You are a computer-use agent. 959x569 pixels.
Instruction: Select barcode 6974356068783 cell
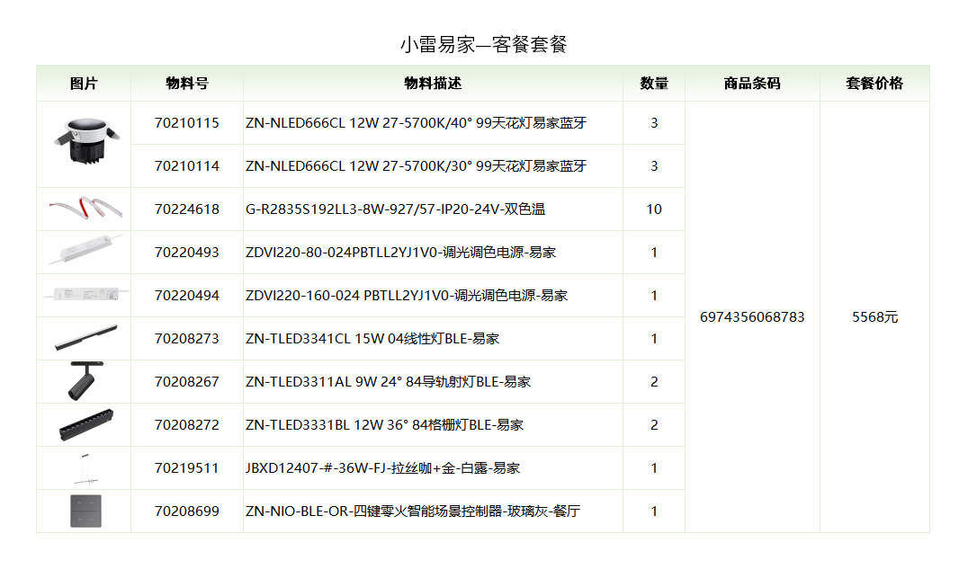point(752,317)
